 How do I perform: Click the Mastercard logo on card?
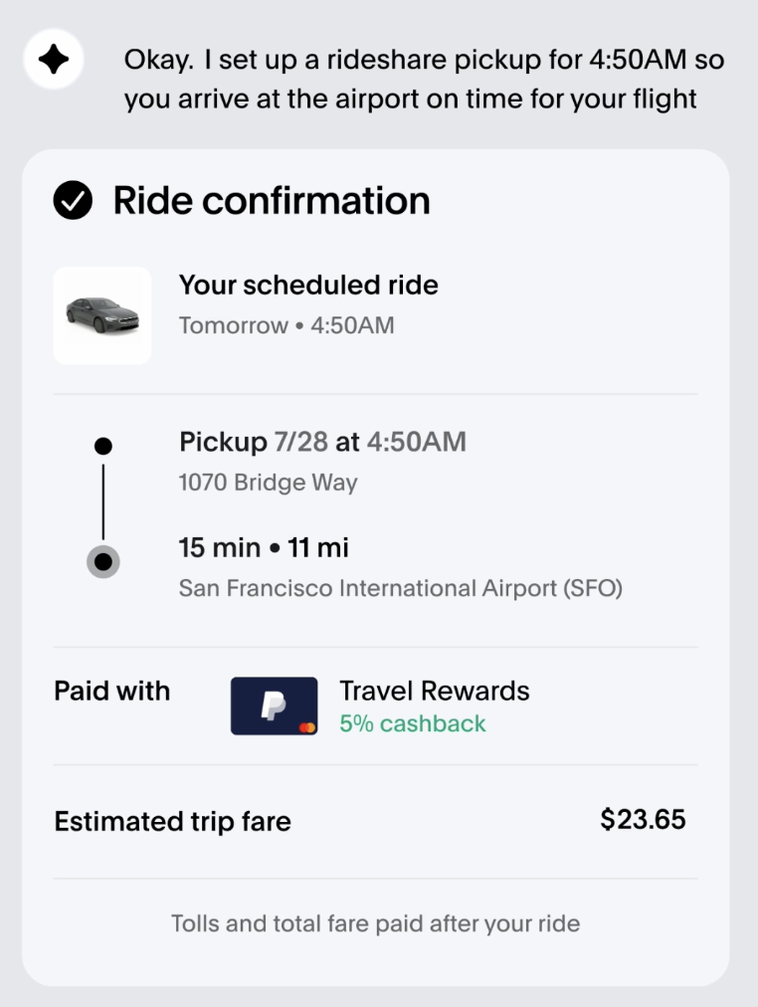(x=307, y=727)
